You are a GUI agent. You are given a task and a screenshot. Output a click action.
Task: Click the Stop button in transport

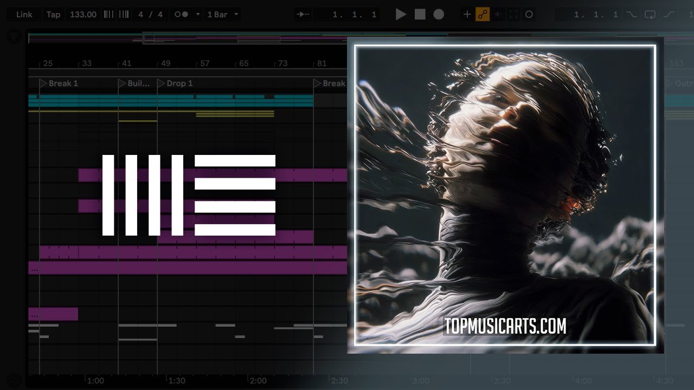[x=420, y=15]
